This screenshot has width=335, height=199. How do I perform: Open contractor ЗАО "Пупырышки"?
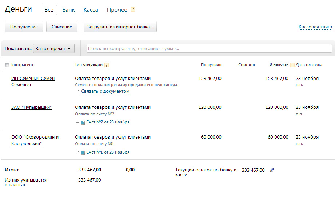tap(31, 107)
